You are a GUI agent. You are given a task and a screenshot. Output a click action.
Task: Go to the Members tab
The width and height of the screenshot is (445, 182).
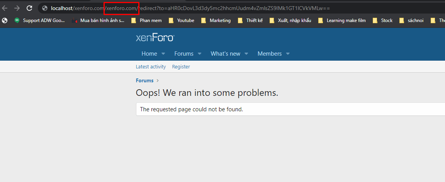tap(269, 54)
